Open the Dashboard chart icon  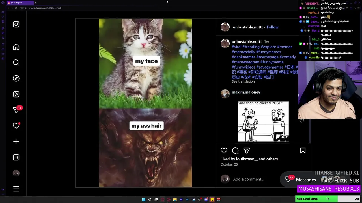pos(16,157)
